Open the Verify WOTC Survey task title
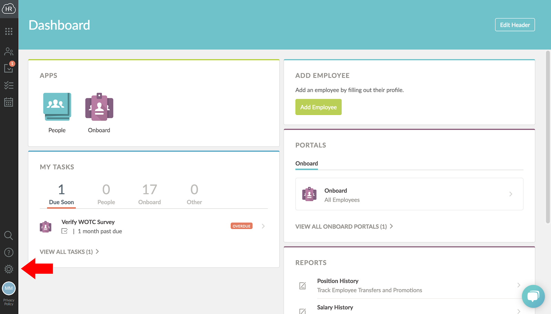The height and width of the screenshot is (314, 551). (x=88, y=222)
